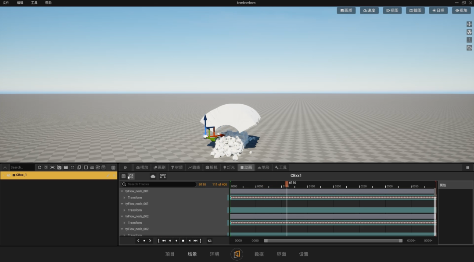Open the 编辑 menu
The width and height of the screenshot is (474, 262).
[x=20, y=3]
